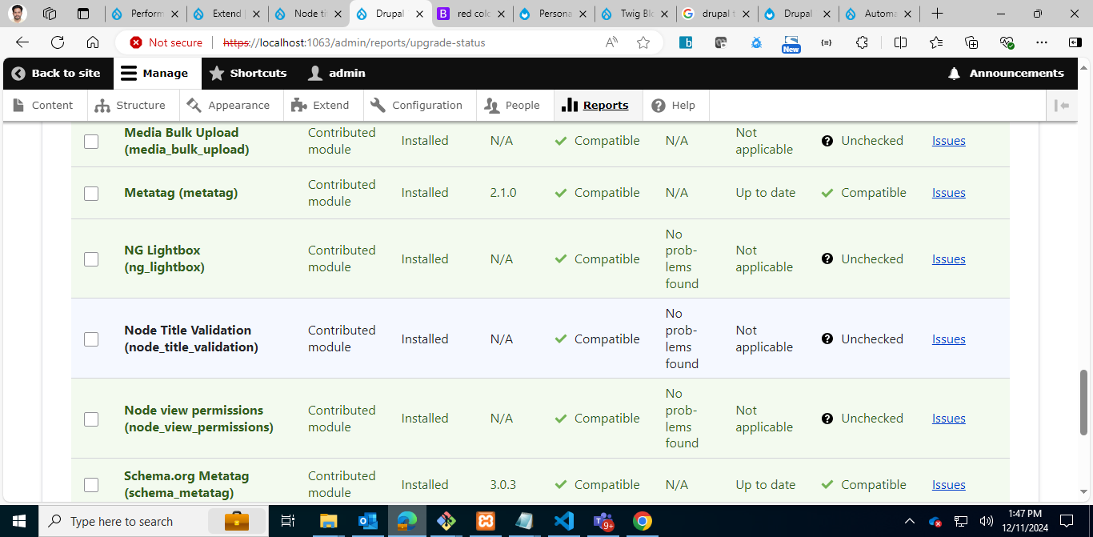Open Issues link for Node Title Validation

[x=948, y=339]
